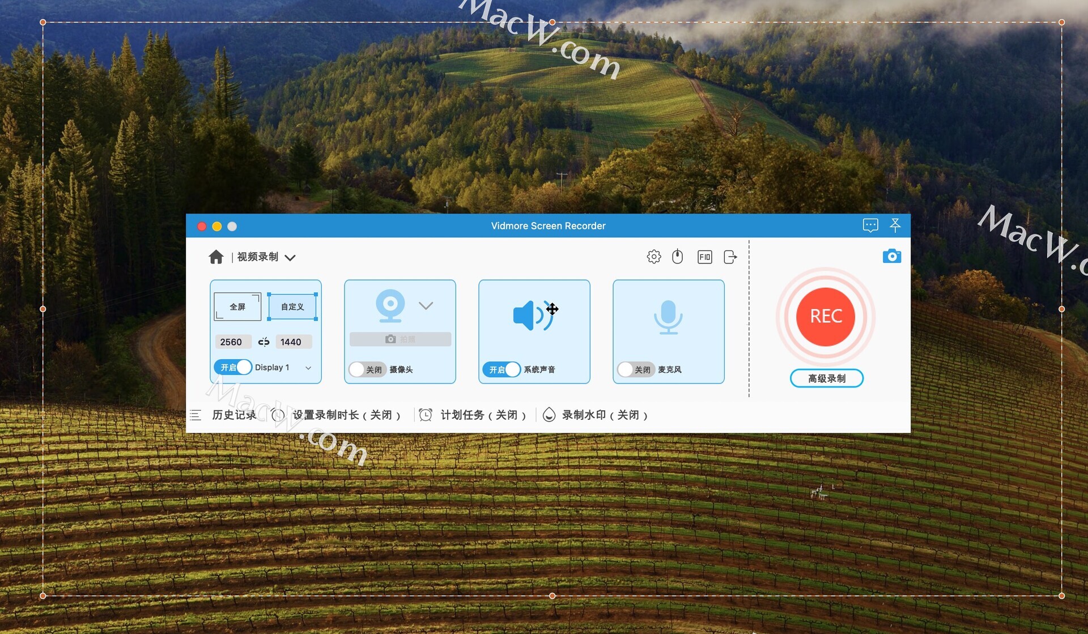Click the FIO output format icon

[704, 257]
